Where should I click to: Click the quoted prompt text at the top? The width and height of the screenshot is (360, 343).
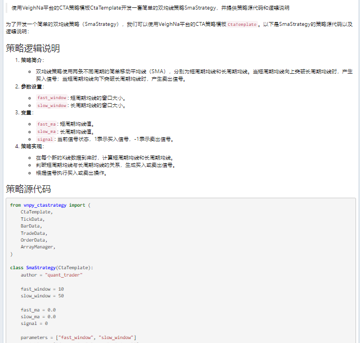point(150,8)
